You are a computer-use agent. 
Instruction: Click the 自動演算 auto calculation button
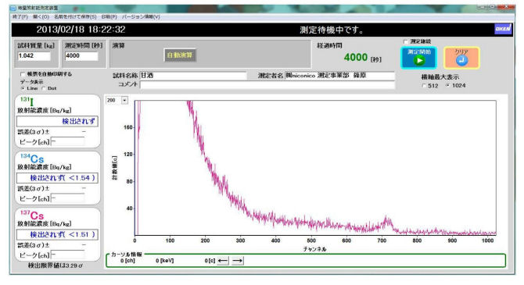pos(180,55)
